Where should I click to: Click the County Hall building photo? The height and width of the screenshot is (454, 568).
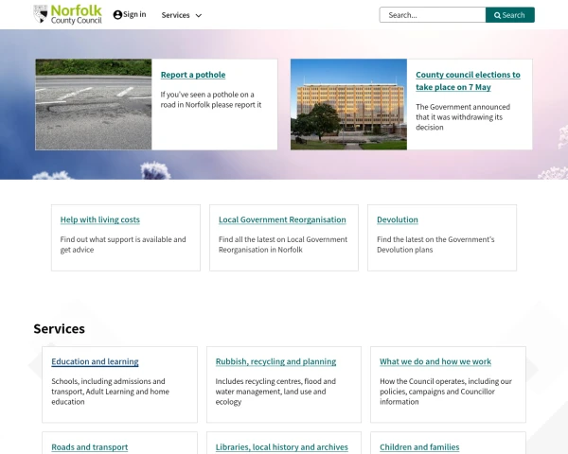[x=348, y=105]
